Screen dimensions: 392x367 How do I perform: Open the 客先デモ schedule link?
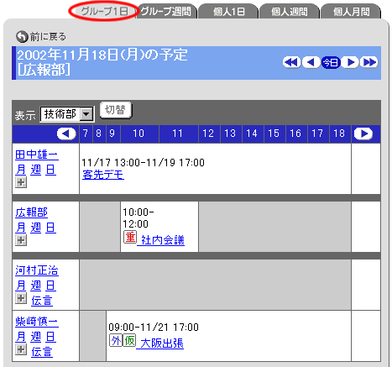(103, 175)
